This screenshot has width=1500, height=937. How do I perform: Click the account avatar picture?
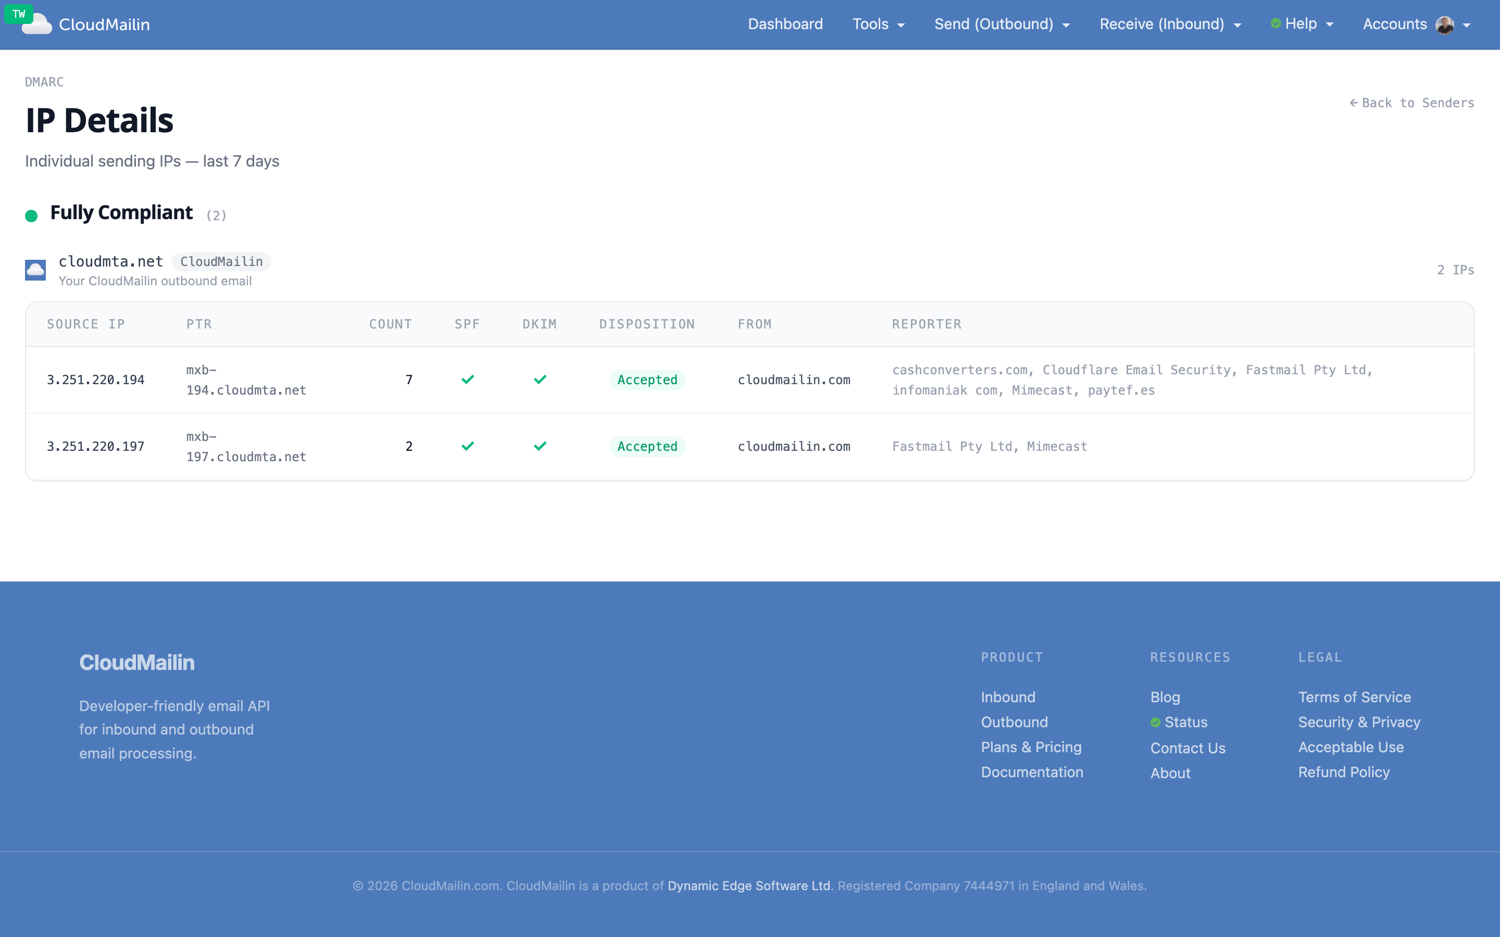1445,25
